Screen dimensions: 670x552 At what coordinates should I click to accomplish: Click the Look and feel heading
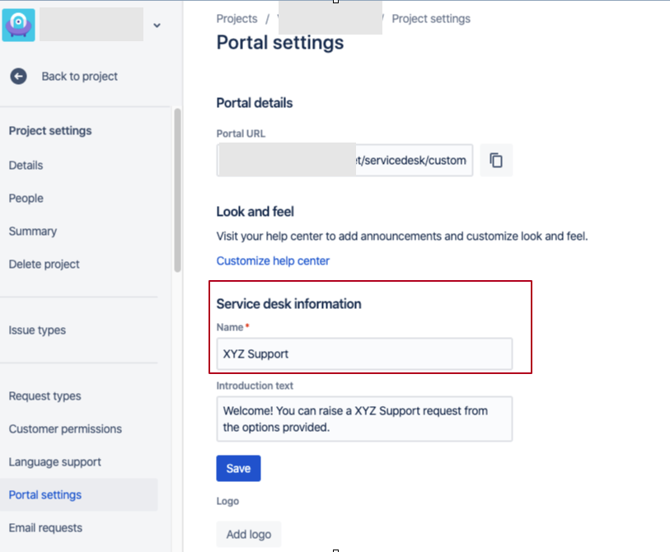pyautogui.click(x=255, y=212)
